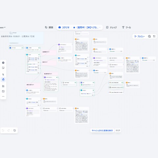Viewport: 158px width, 158px height.
Task: Open the checklist icon beside Preview
Action: pos(154,36)
